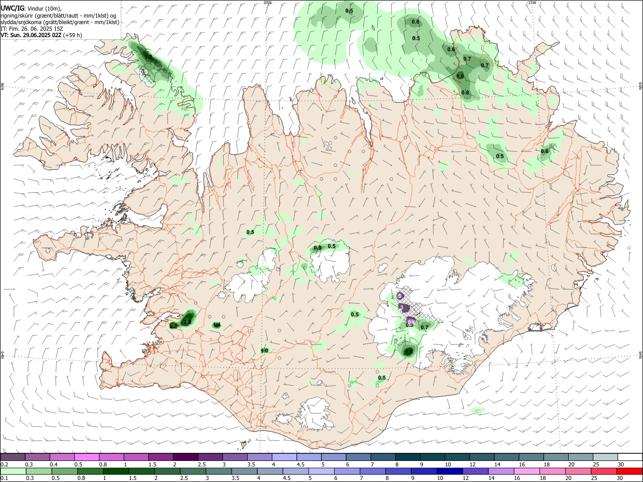Image resolution: width=643 pixels, height=482 pixels.
Task: Click the bright magenta 0.5 snow scale swatch
Action: point(87,457)
